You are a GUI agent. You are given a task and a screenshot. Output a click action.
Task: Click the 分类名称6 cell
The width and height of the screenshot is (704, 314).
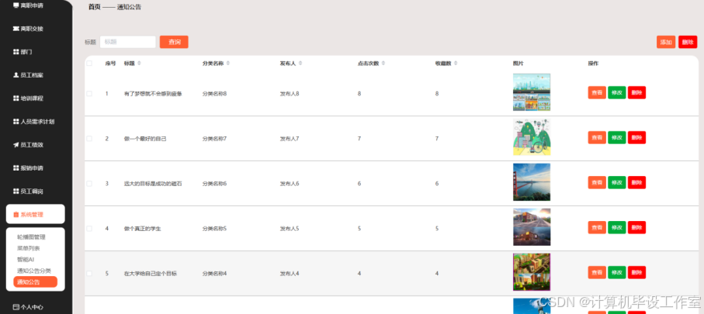(214, 184)
